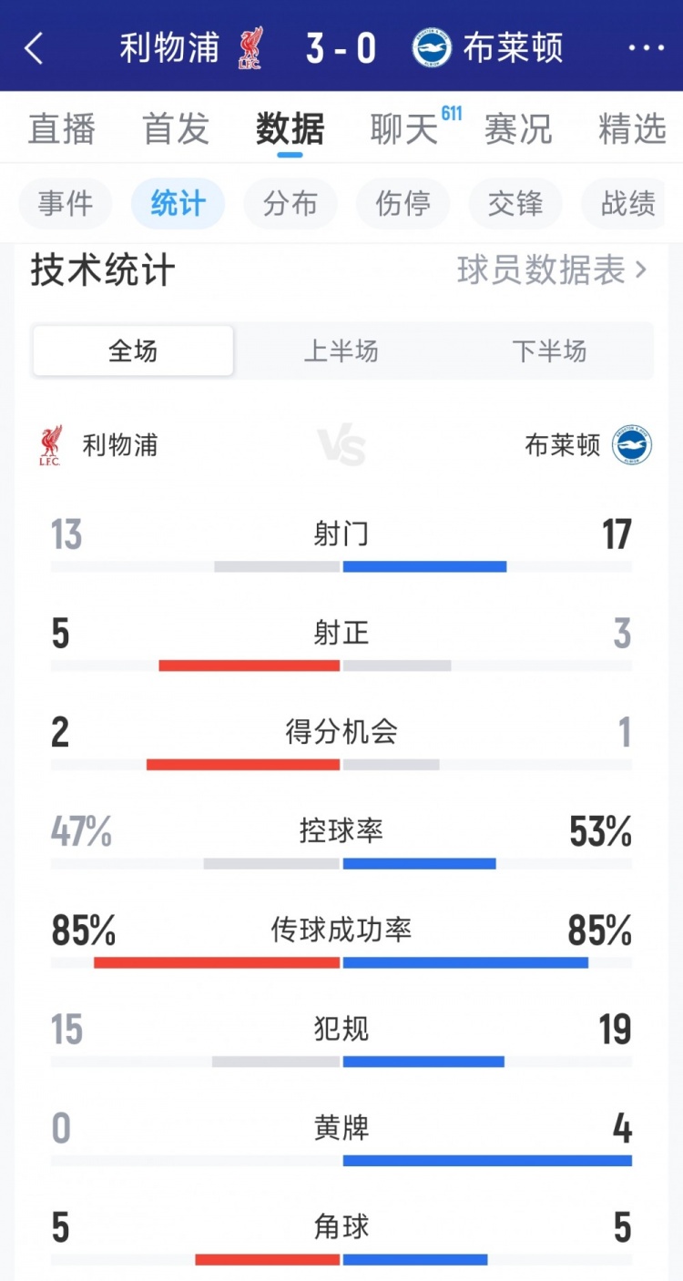Open the three-dot more options menu
Screen dimensions: 683x1281
pyautogui.click(x=646, y=48)
